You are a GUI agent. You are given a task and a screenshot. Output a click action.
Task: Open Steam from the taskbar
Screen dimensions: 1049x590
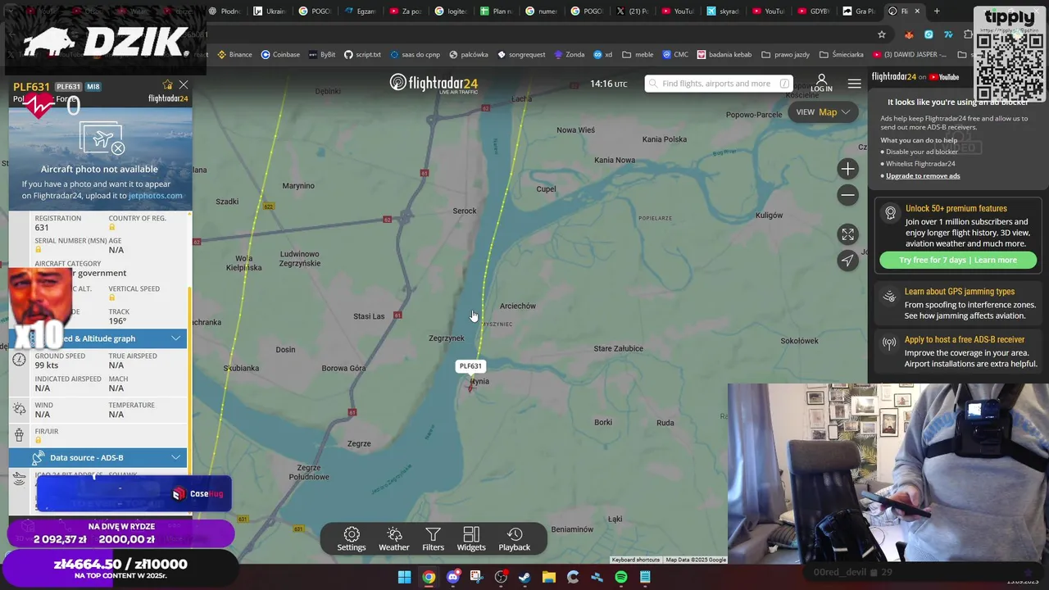point(524,577)
